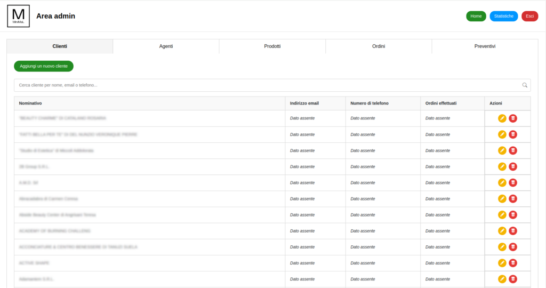This screenshot has height=288, width=546.
Task: Edit the first client in the list
Action: [502, 118]
